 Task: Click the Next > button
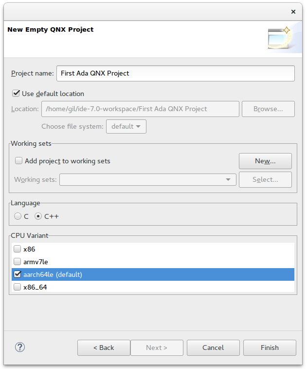[x=157, y=348]
